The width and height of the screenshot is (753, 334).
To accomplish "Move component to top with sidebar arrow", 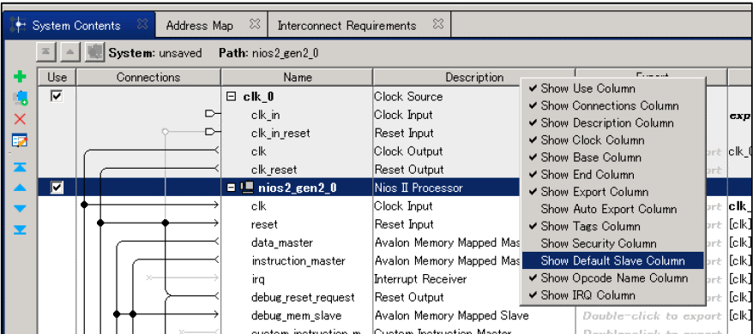I will (20, 167).
